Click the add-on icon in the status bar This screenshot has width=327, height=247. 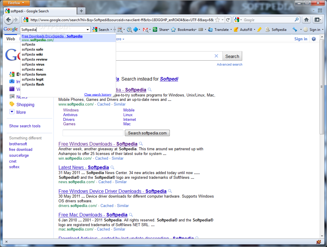pos(319,242)
